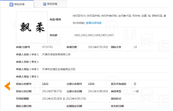Click the 类似群 label
This screenshot has width=173, height=111.
(53, 35)
